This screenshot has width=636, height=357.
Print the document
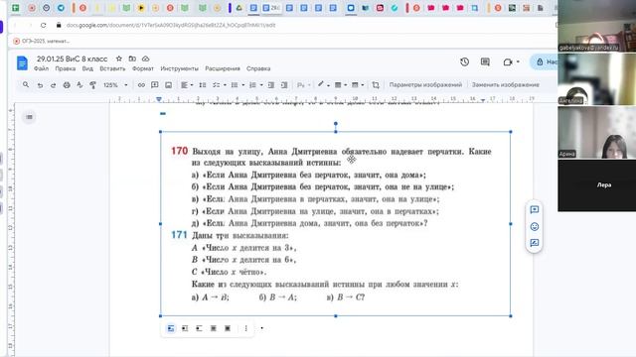[67, 85]
